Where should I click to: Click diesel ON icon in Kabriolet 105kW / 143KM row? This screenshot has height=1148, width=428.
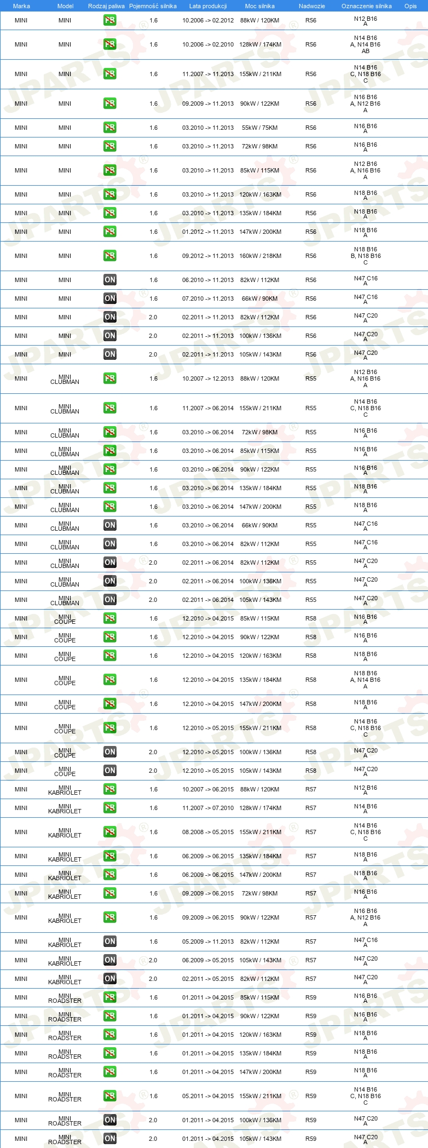(110, 960)
